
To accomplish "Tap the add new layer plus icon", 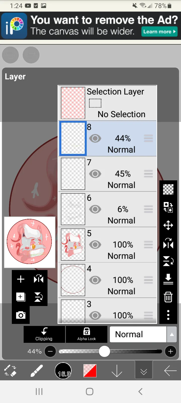I will (21, 279).
